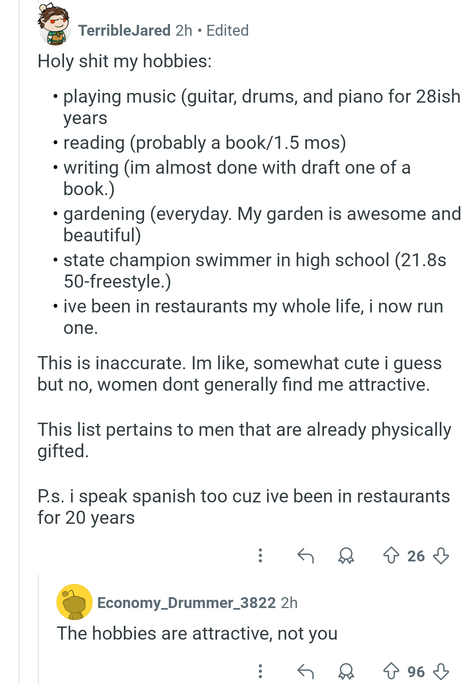Tap 'The hobbies are attractive, not you' text
The image size is (476, 684).
tap(197, 633)
